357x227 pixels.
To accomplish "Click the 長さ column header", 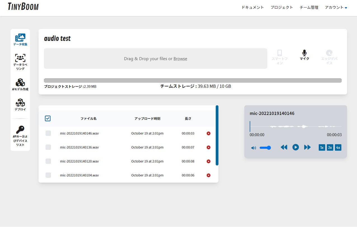I will click(x=188, y=119).
